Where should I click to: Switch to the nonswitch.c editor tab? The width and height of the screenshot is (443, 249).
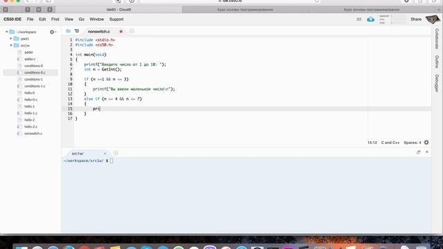98,31
